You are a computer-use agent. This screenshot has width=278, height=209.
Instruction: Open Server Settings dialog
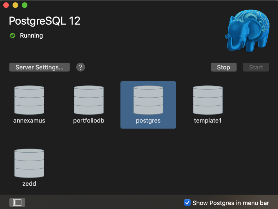pos(39,67)
